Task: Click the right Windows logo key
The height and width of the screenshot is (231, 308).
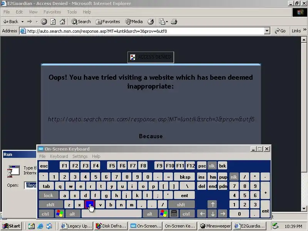Action: click(x=163, y=214)
